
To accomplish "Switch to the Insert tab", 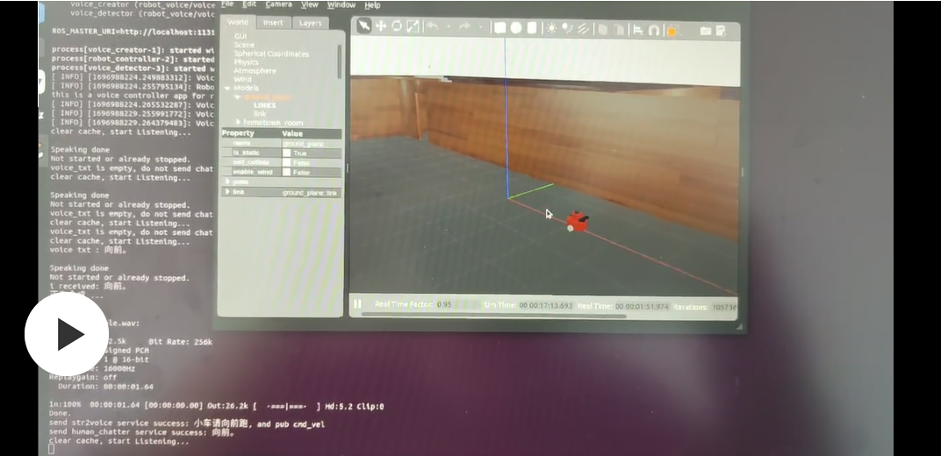I will (x=273, y=23).
